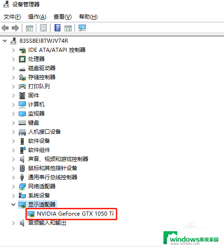Open the 查看(V) menu
Screen dimensions: 224x247
(x=62, y=17)
